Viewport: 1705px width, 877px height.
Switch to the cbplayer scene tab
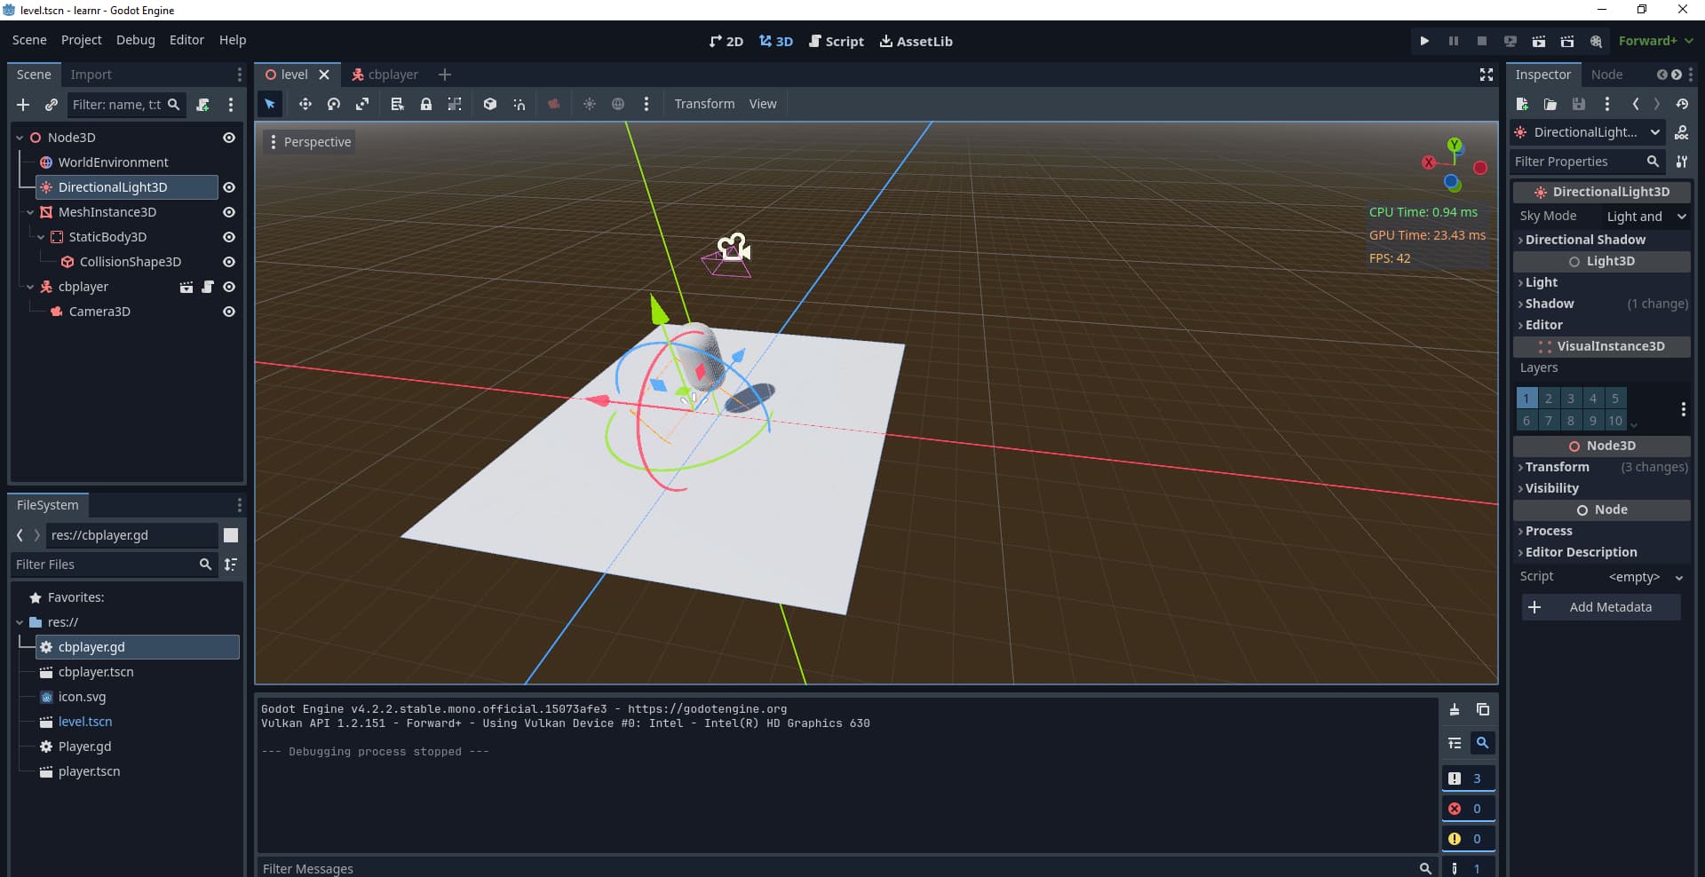(x=385, y=75)
